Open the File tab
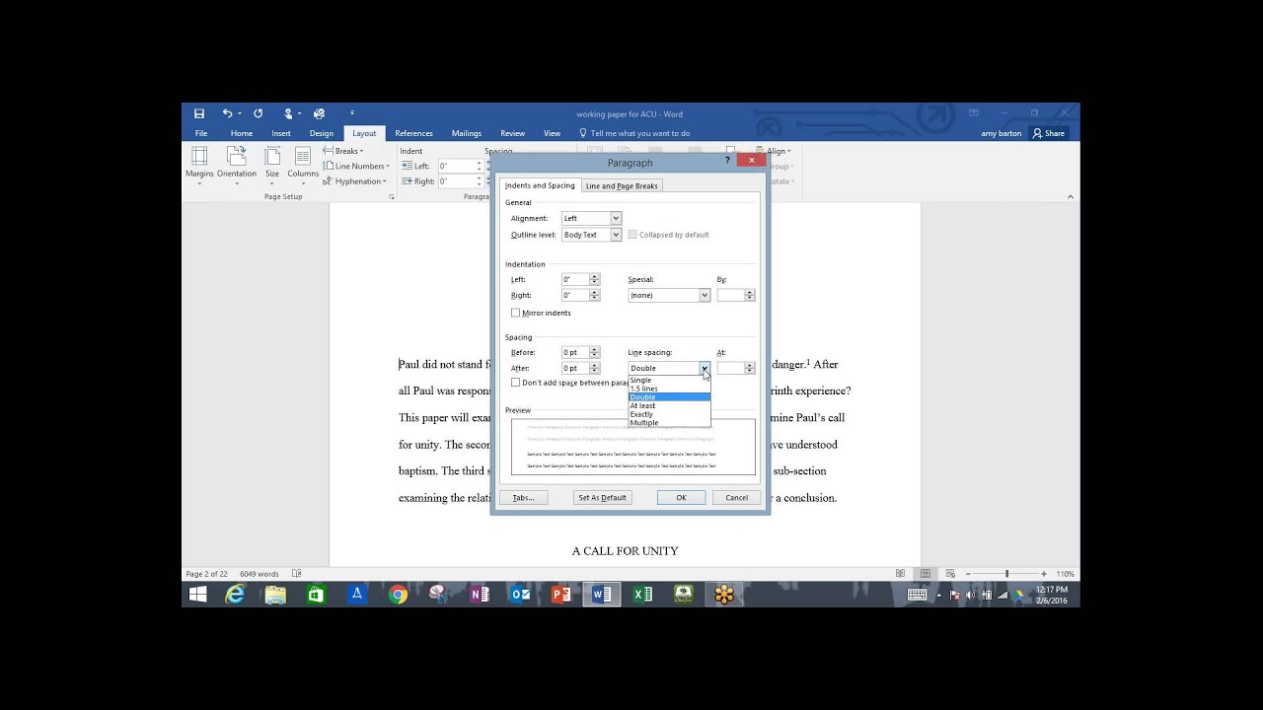Image resolution: width=1263 pixels, height=710 pixels. [x=201, y=133]
